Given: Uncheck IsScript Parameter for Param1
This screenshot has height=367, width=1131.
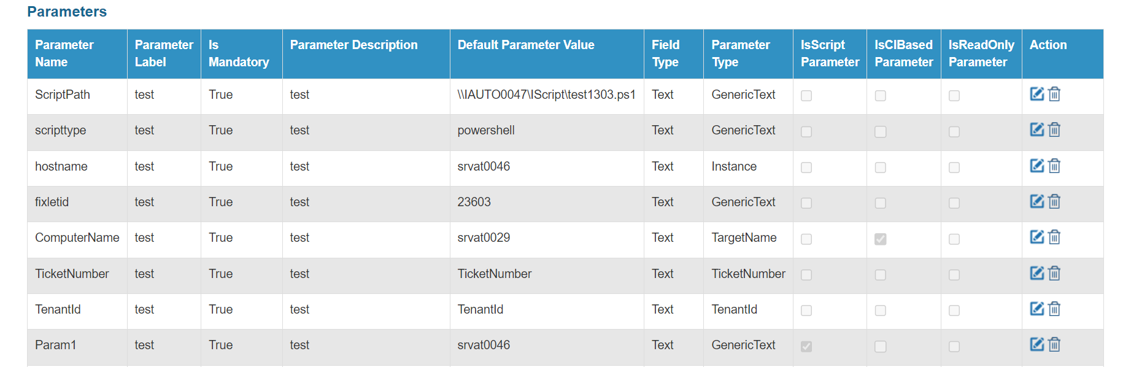Looking at the screenshot, I should (x=806, y=346).
